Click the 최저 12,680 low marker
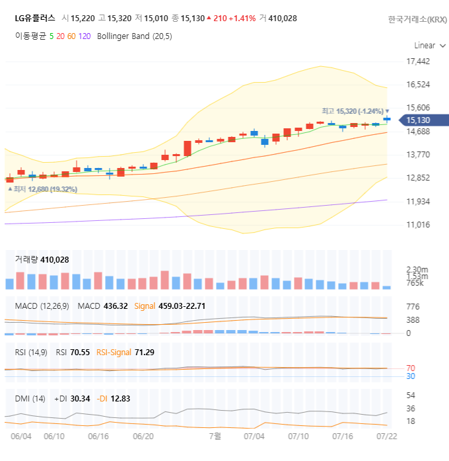Image resolution: width=449 pixels, height=461 pixels. [42, 189]
